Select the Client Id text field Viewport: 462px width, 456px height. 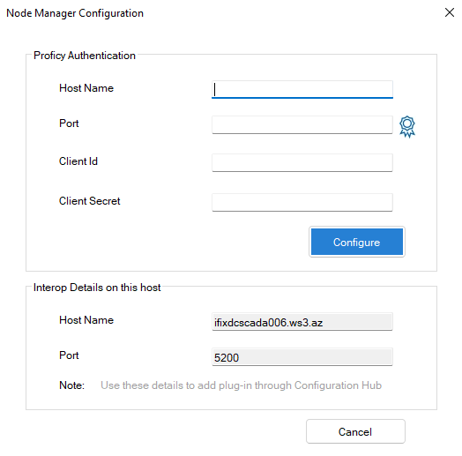click(x=302, y=162)
